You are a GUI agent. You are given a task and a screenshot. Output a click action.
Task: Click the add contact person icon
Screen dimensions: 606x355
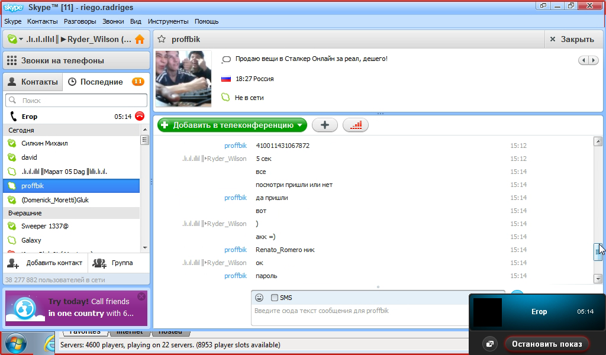tap(13, 263)
